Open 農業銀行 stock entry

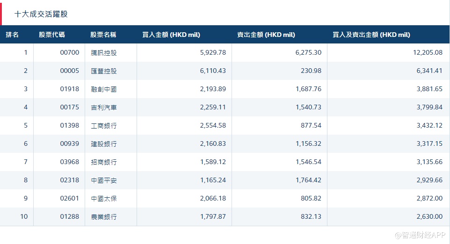click(x=104, y=217)
